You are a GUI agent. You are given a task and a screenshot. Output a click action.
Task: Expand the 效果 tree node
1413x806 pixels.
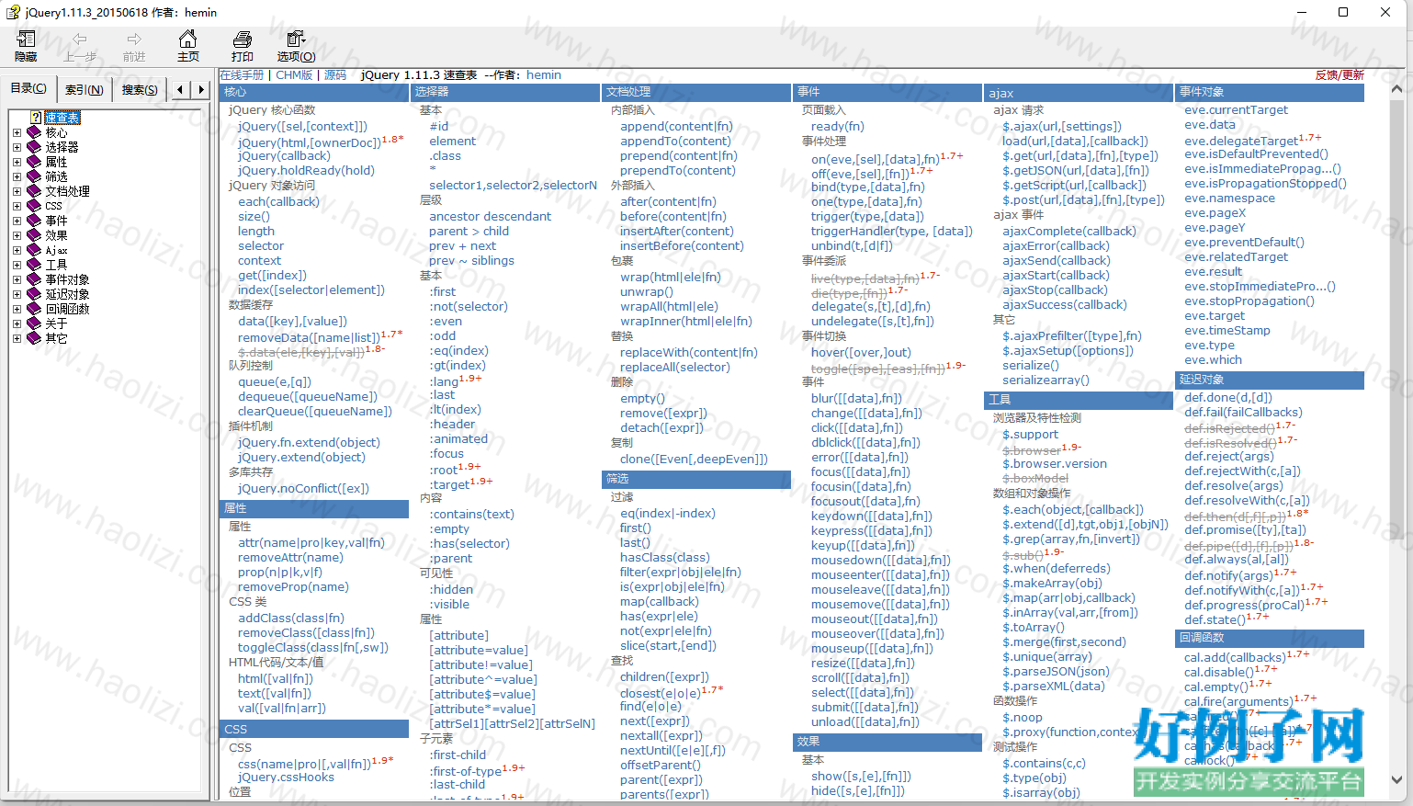pos(17,235)
